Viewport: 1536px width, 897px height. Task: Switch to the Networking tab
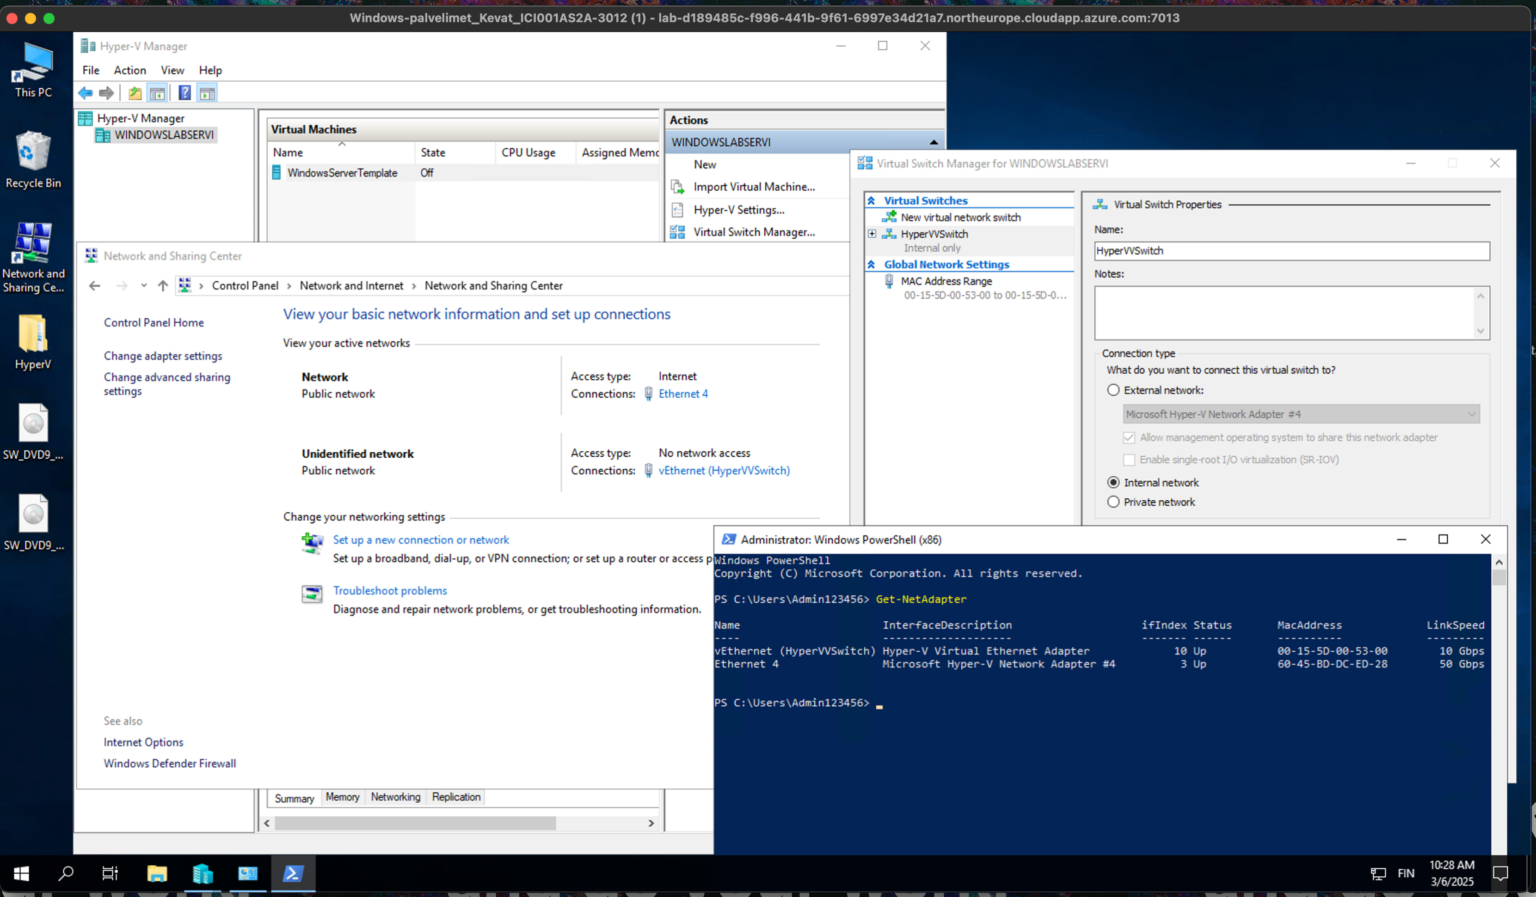pyautogui.click(x=395, y=797)
